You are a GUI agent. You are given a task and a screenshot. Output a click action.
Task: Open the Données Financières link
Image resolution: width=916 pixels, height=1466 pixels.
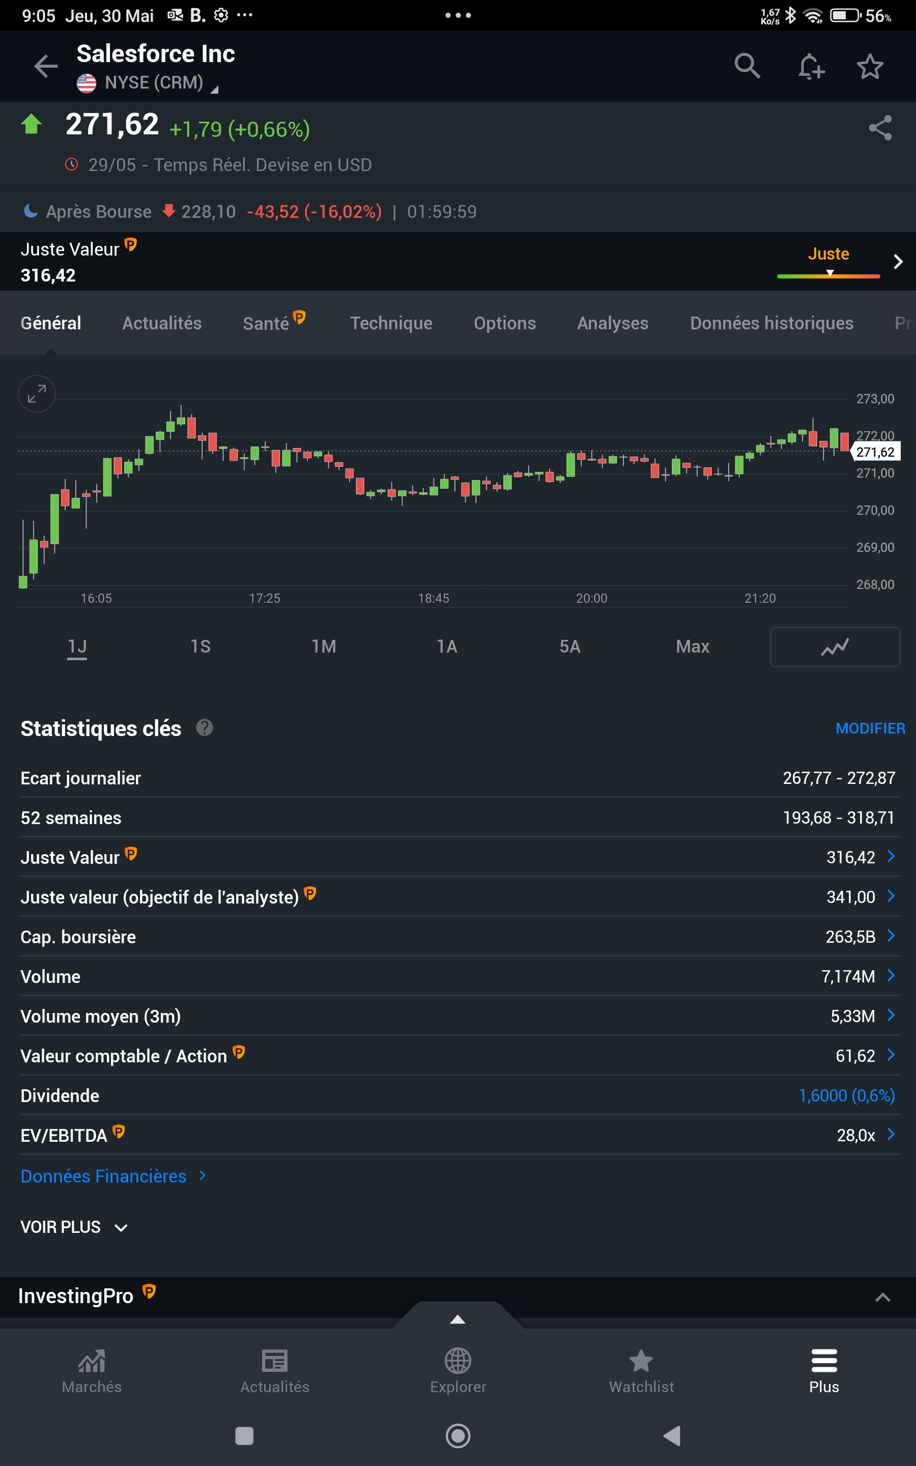pos(114,1176)
